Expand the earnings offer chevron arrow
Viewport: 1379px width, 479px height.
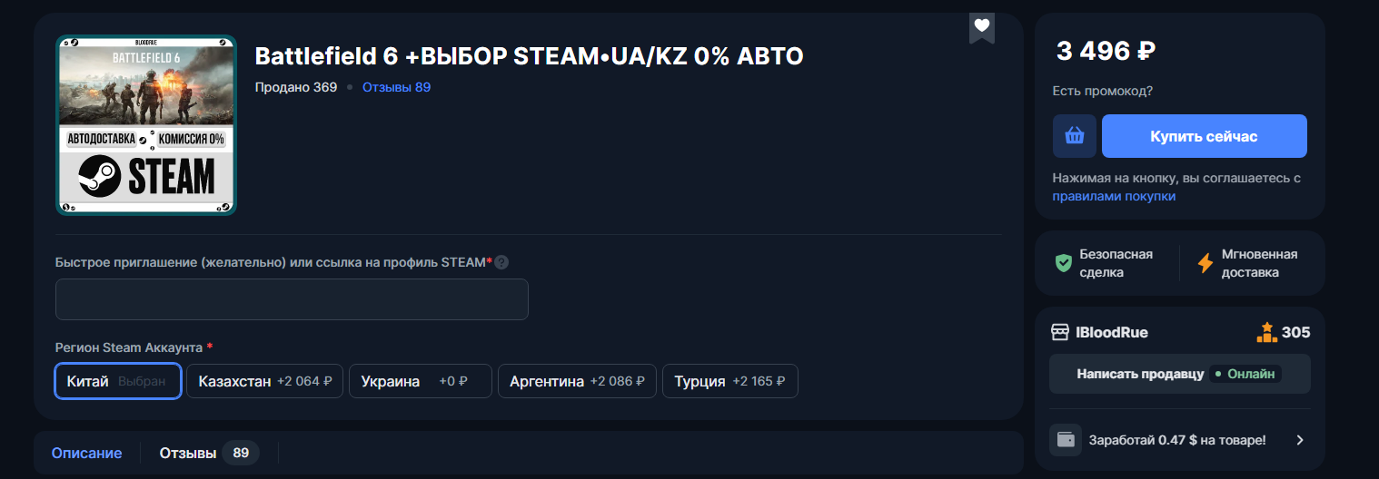coord(1300,440)
